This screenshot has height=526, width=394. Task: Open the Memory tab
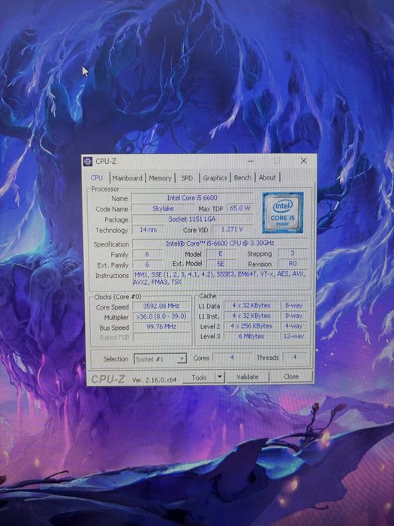click(160, 178)
